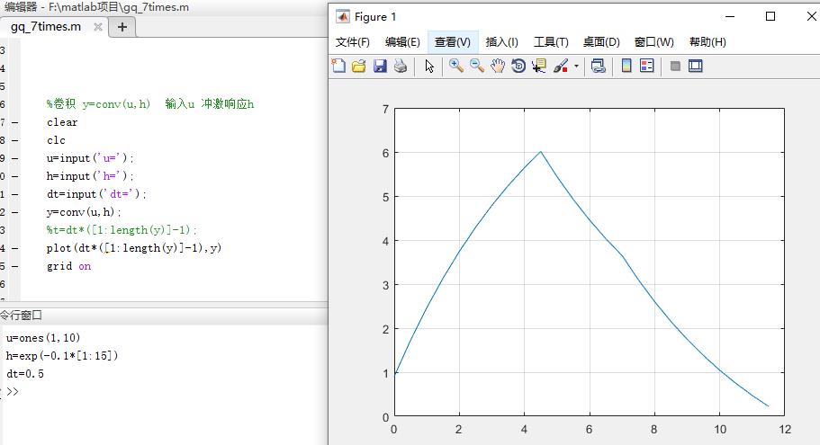Click the 'grid on' code line

pyautogui.click(x=68, y=266)
